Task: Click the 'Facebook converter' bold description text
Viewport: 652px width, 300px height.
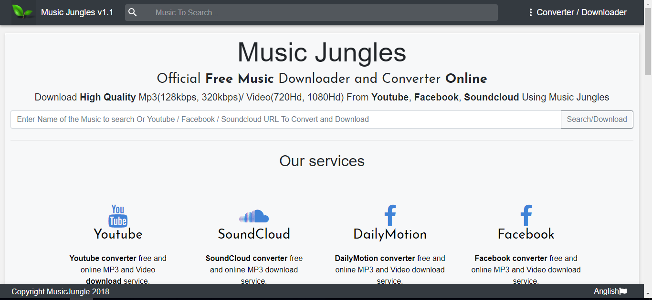Action: (511, 258)
